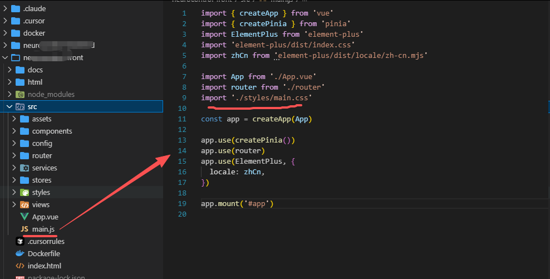Click './App.vue' import path on line 7

(293, 76)
